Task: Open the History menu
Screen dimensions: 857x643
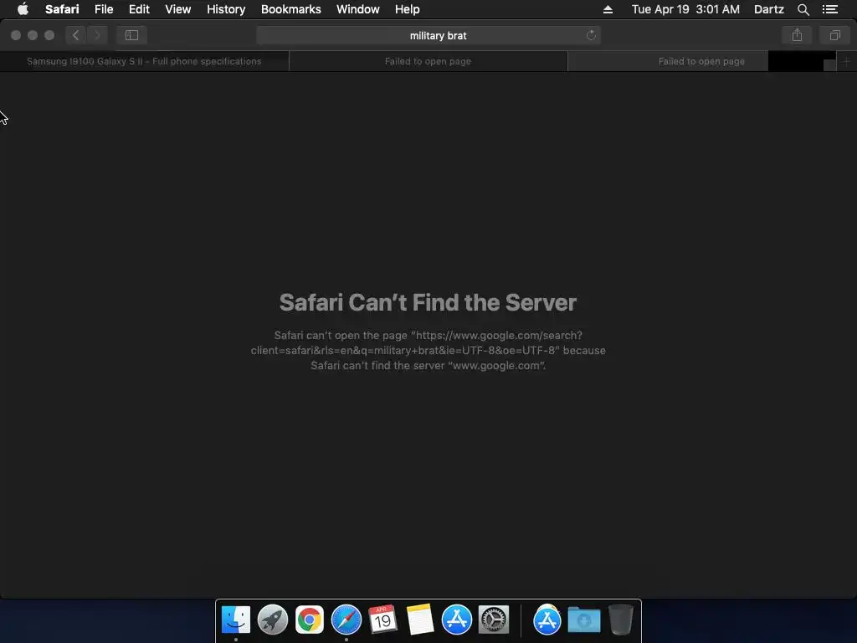Action: (x=226, y=9)
